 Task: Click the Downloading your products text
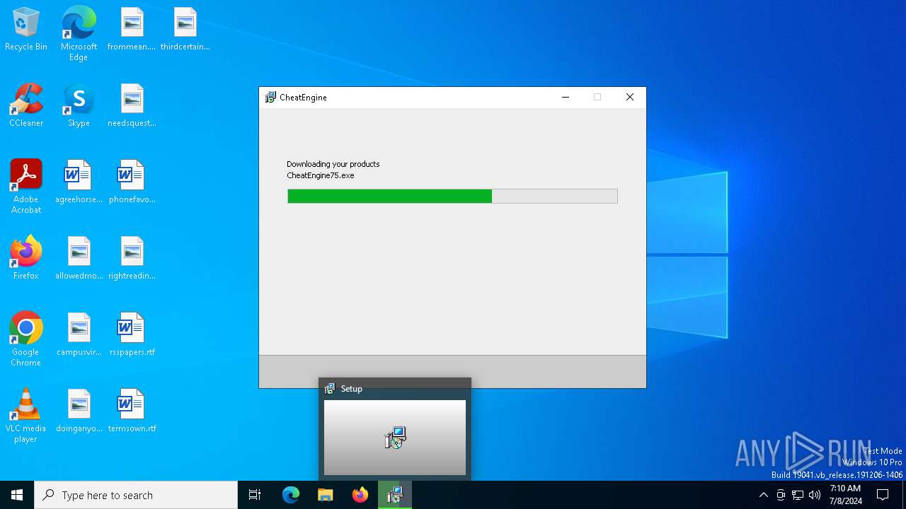pos(333,164)
